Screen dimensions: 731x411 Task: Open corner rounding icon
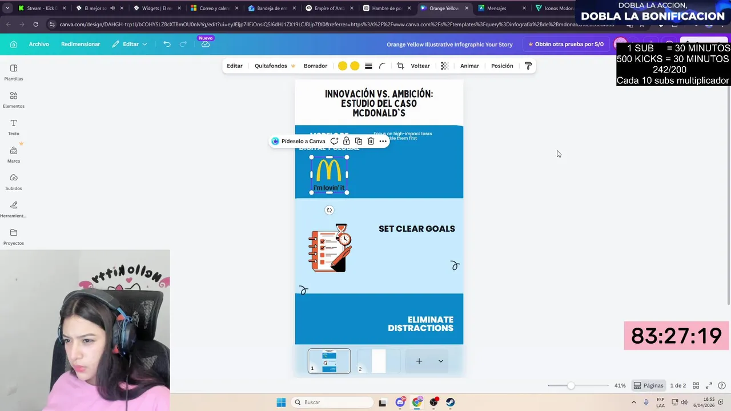[x=383, y=66]
